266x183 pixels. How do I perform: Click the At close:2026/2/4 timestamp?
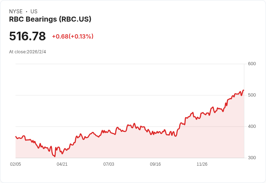[27, 52]
